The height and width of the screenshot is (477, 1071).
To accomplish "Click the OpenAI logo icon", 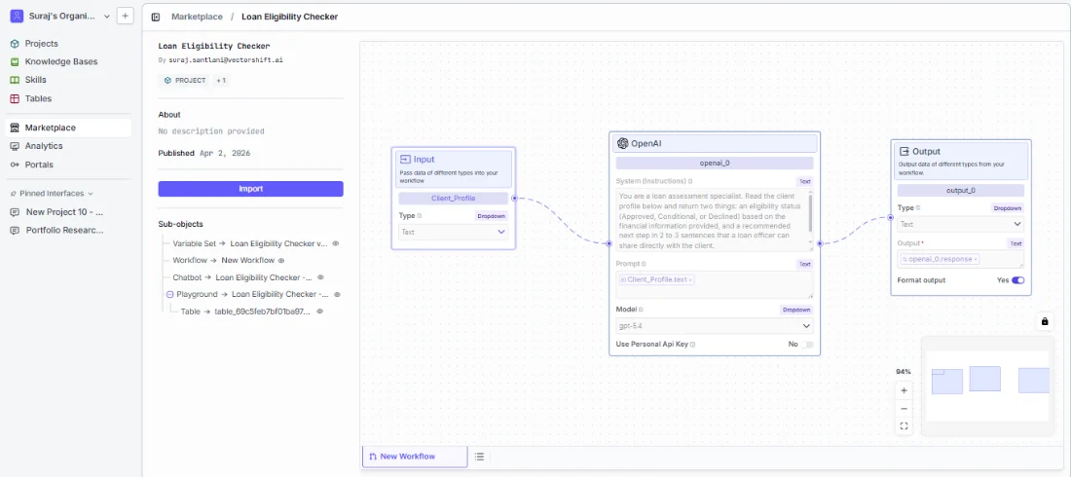I will [x=623, y=143].
